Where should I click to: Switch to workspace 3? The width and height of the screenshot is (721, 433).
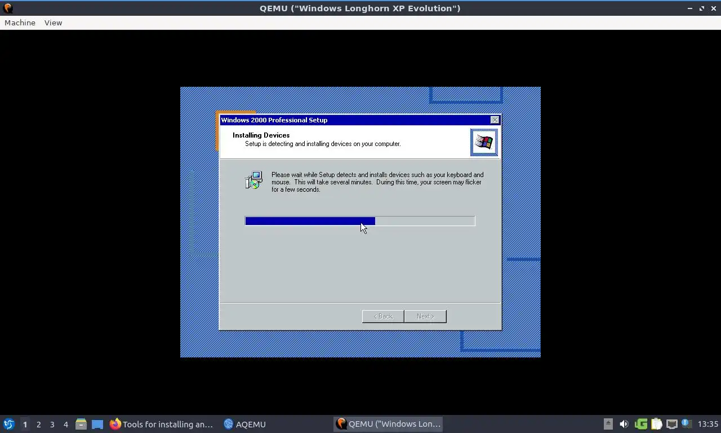[52, 424]
